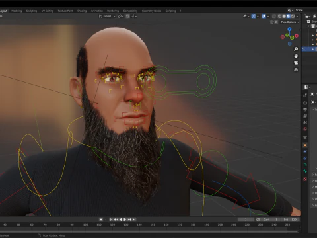
Task: Collapse the collection under Scene Collection
Action: [x=308, y=26]
